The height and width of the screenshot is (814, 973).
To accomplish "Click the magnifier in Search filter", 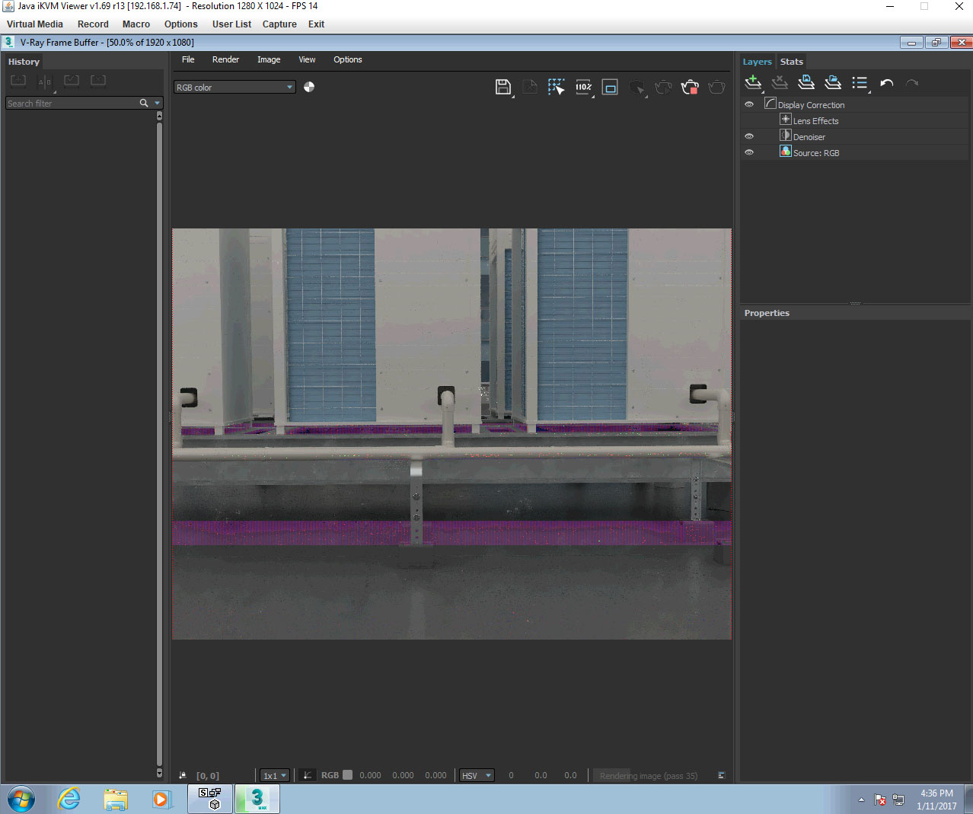I will 143,103.
